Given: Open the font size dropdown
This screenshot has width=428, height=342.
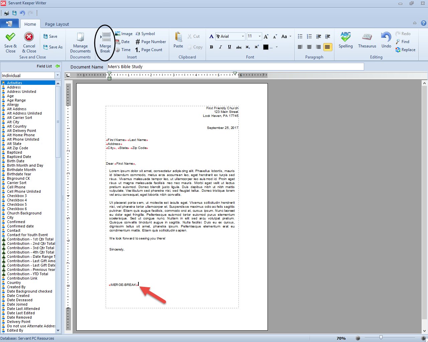Looking at the screenshot, I should pos(259,36).
